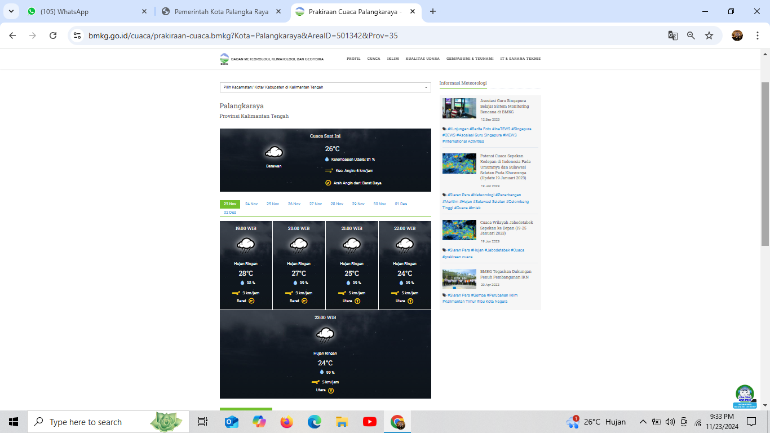This screenshot has height=433, width=770.
Task: Select the 30 Nov forecast tab
Action: click(379, 204)
